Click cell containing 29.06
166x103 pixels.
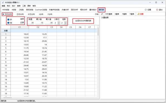(x=38, y=41)
